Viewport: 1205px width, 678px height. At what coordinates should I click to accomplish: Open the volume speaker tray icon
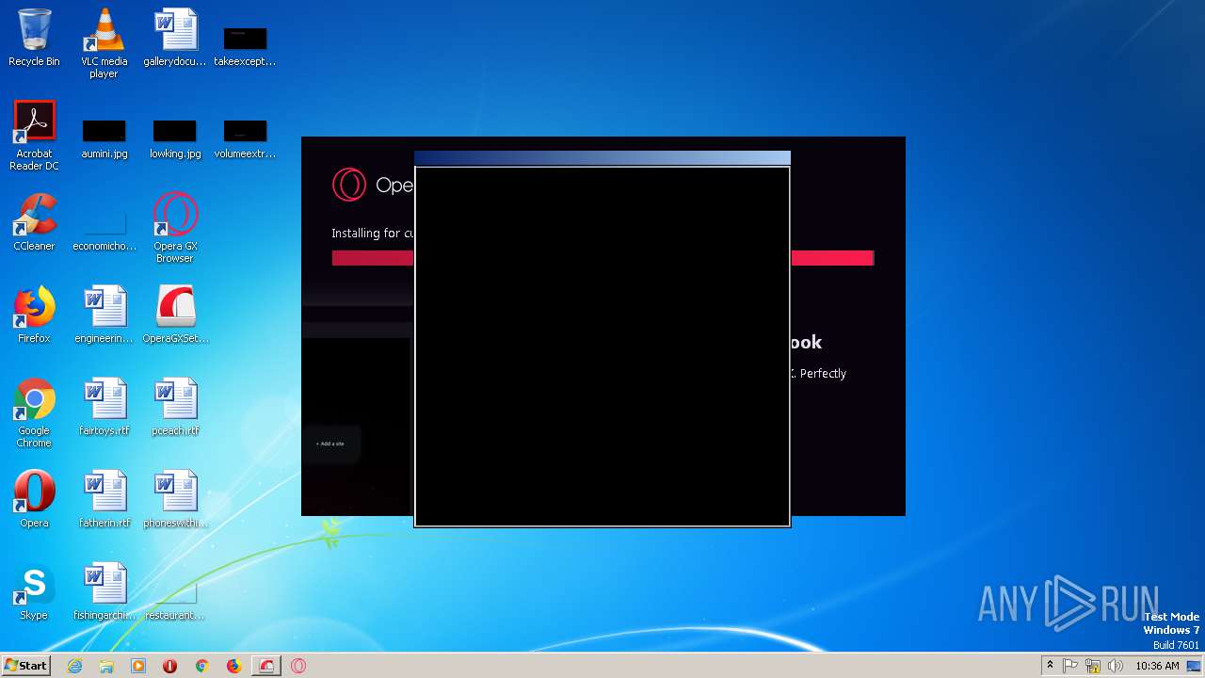(1116, 666)
